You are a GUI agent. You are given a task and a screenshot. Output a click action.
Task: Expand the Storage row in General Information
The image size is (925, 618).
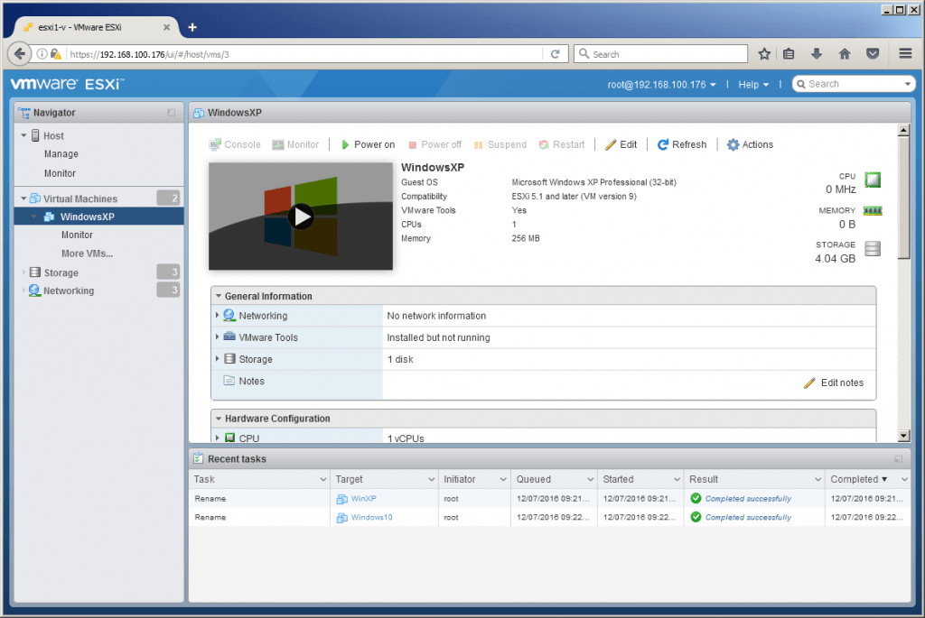(x=217, y=359)
